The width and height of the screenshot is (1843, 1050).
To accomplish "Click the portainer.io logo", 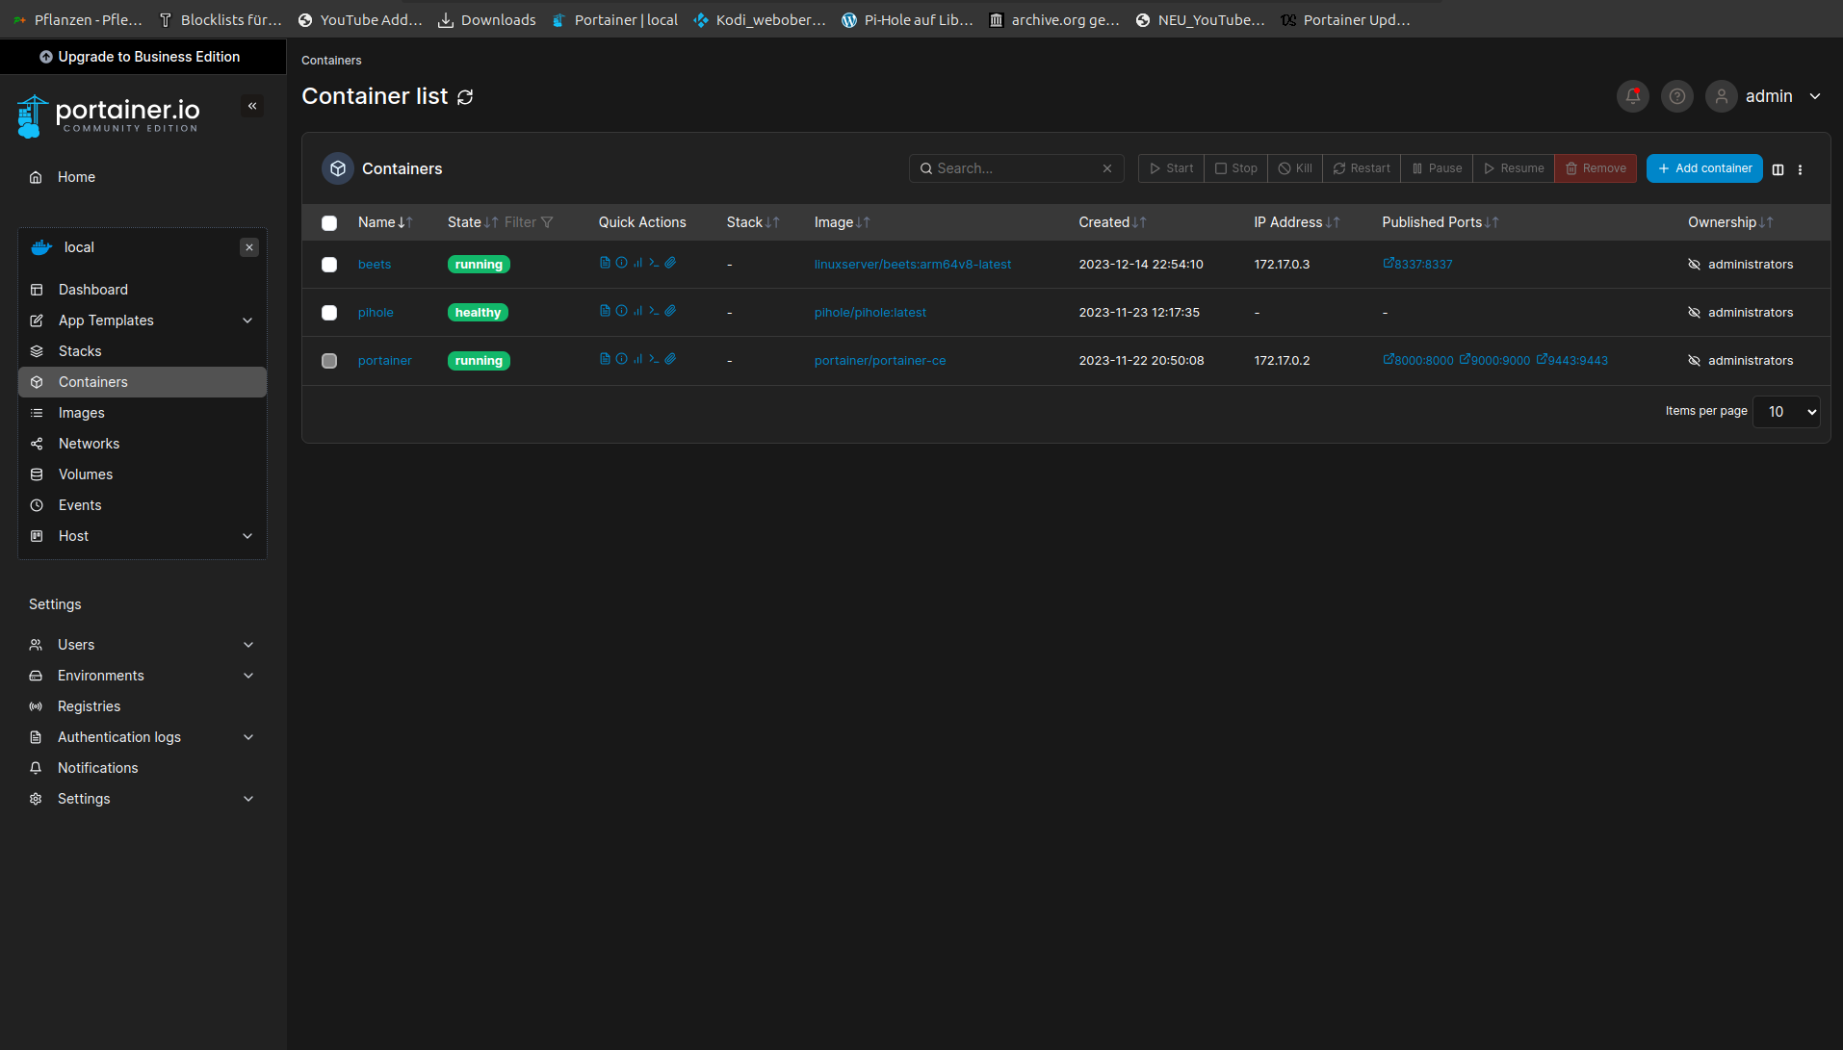I will [x=108, y=116].
